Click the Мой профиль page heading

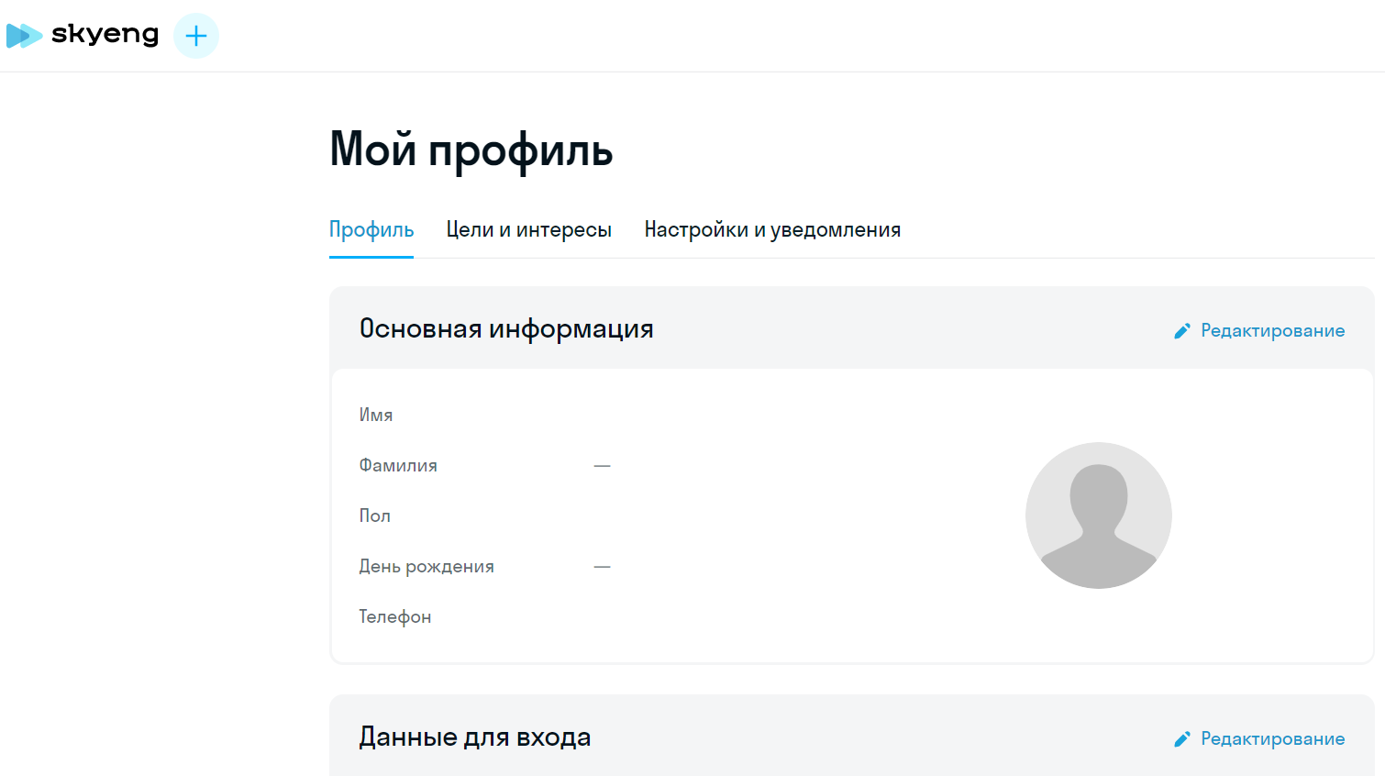tap(471, 150)
